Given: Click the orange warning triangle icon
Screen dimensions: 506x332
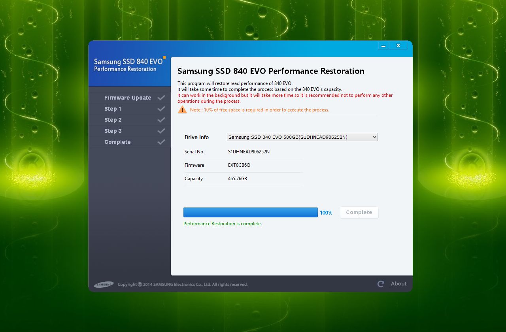Looking at the screenshot, I should pyautogui.click(x=182, y=109).
